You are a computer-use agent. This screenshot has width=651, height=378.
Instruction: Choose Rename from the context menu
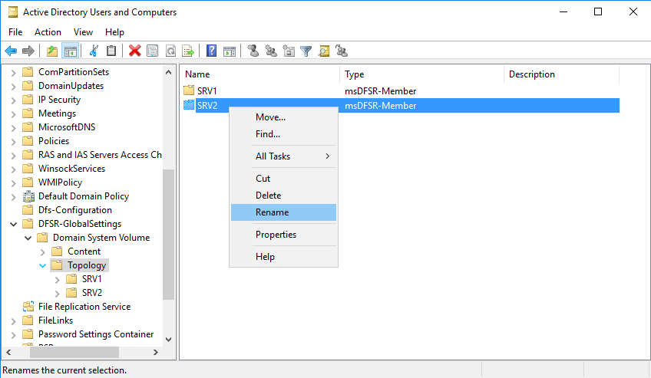click(272, 212)
